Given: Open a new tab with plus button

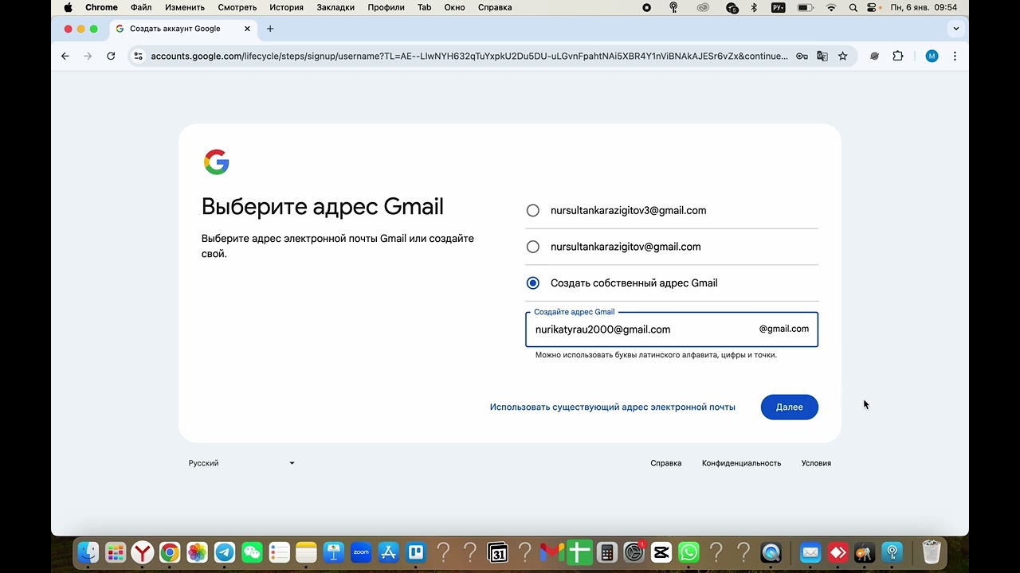Looking at the screenshot, I should pos(270,29).
